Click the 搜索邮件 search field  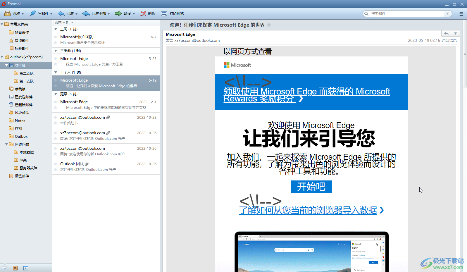tap(406, 14)
